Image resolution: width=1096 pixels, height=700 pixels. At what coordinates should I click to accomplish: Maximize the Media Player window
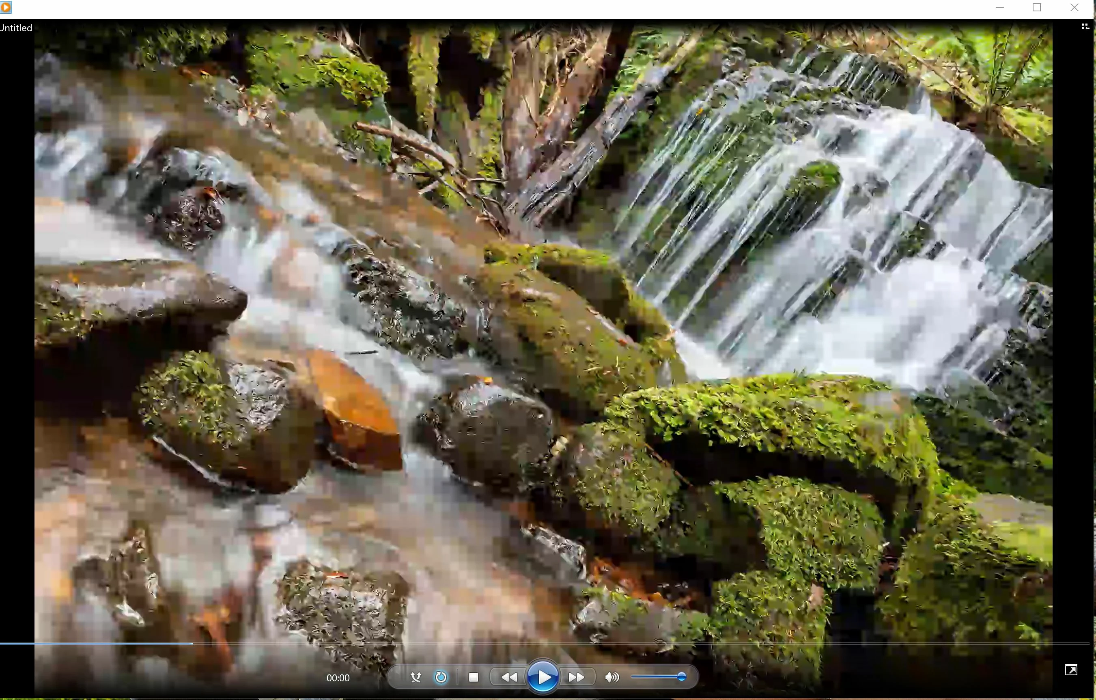pos(1037,7)
